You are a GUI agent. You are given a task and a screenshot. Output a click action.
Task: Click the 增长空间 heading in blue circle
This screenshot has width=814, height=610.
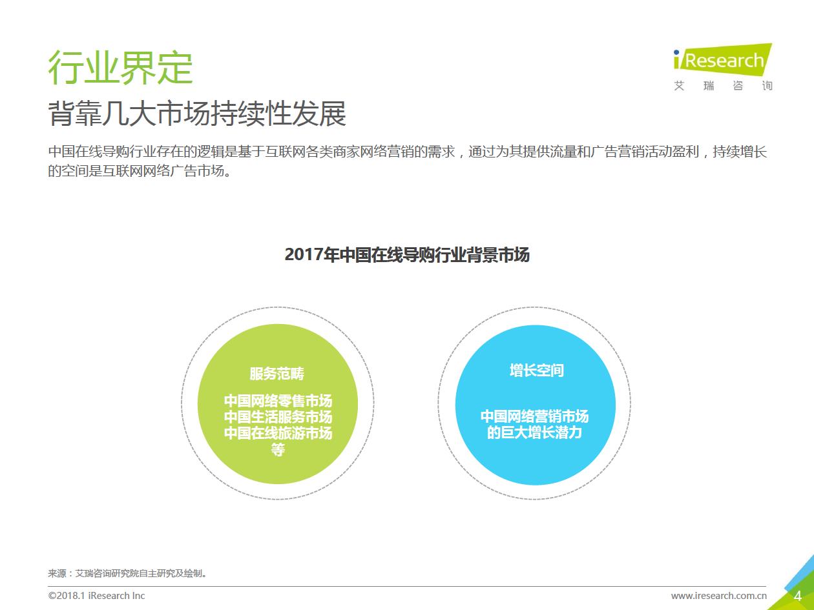click(x=536, y=371)
